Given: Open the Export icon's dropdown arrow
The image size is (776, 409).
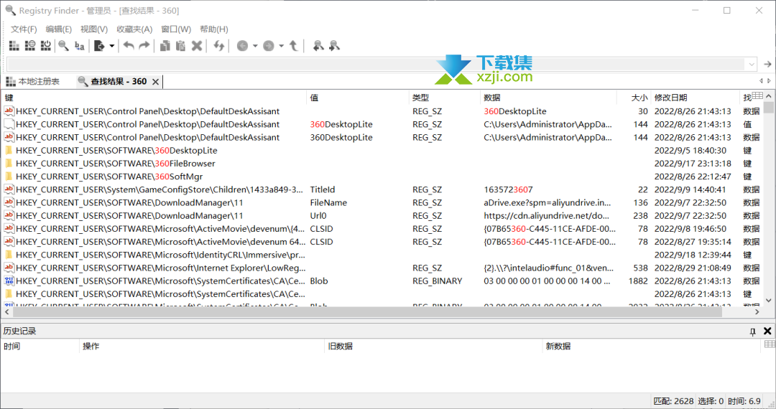Looking at the screenshot, I should coord(112,46).
